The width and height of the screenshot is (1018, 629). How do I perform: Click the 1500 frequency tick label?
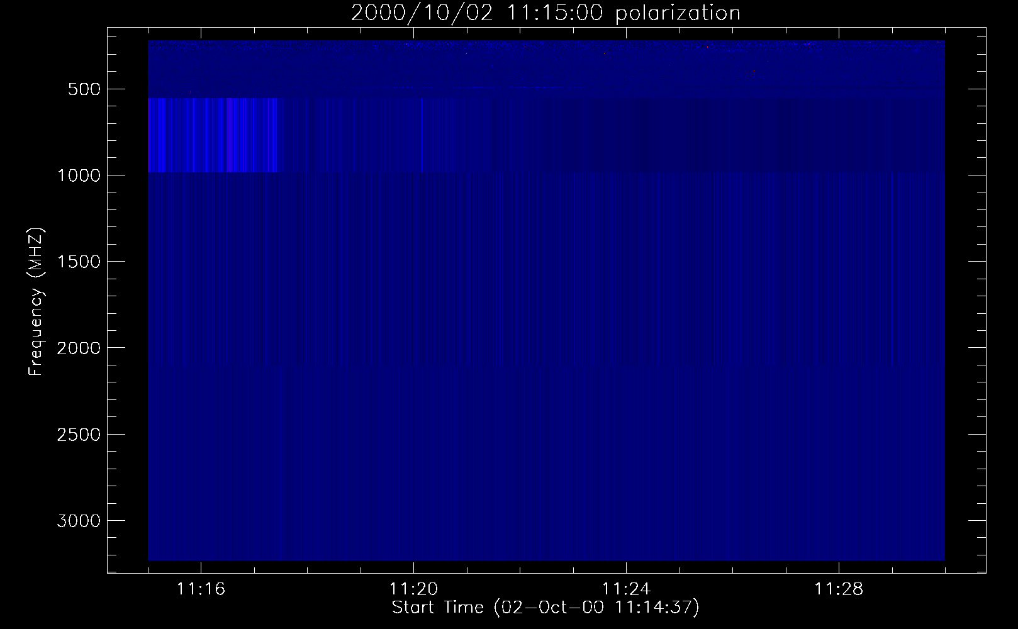click(x=79, y=262)
